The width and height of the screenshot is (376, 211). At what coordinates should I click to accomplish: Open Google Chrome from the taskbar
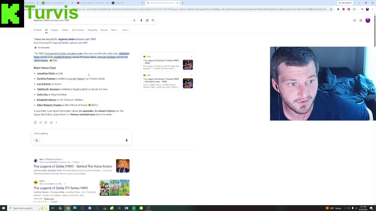68,208
